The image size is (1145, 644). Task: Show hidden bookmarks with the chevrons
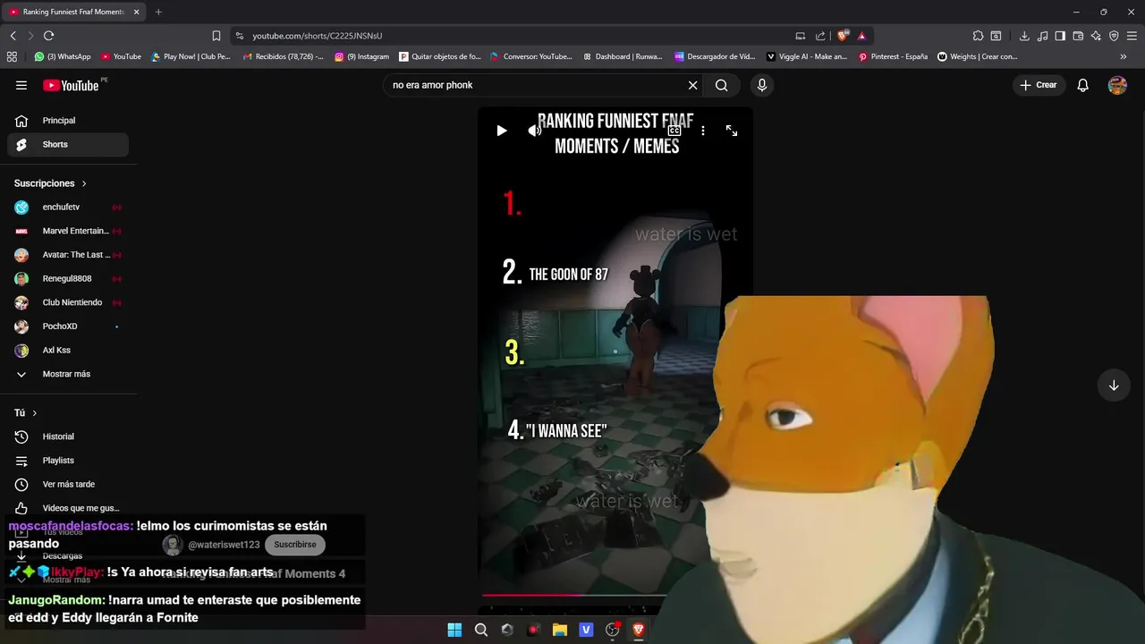point(1124,56)
